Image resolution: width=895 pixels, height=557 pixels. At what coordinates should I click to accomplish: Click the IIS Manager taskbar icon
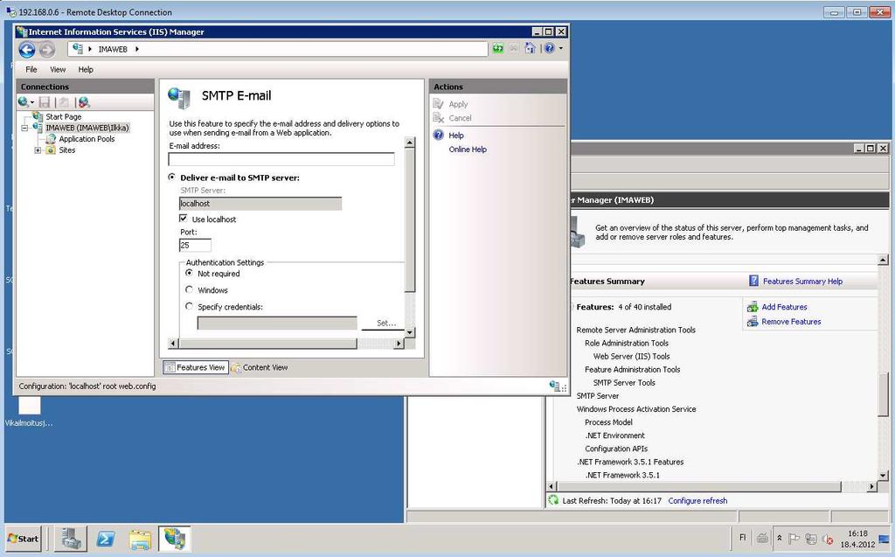pyautogui.click(x=175, y=539)
